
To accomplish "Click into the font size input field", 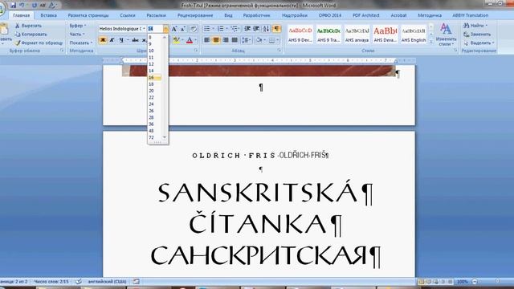I will (x=155, y=29).
